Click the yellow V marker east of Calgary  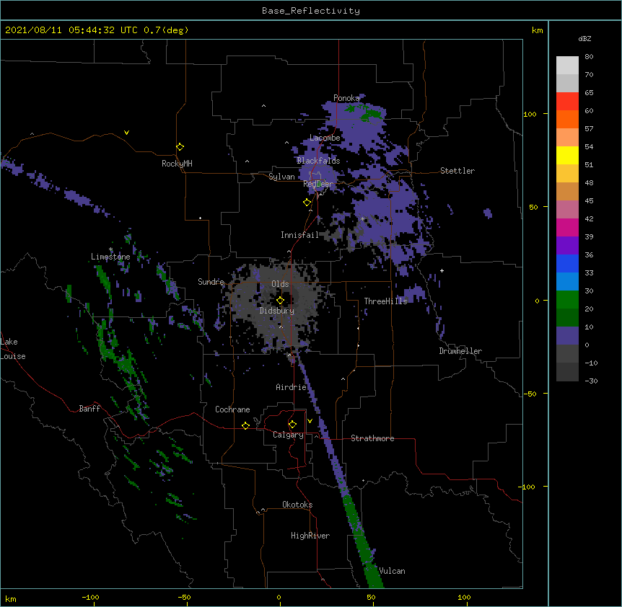point(310,421)
